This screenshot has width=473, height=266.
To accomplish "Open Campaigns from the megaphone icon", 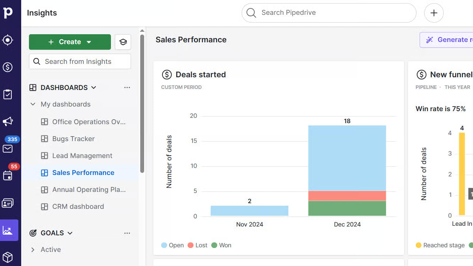I will tap(8, 121).
